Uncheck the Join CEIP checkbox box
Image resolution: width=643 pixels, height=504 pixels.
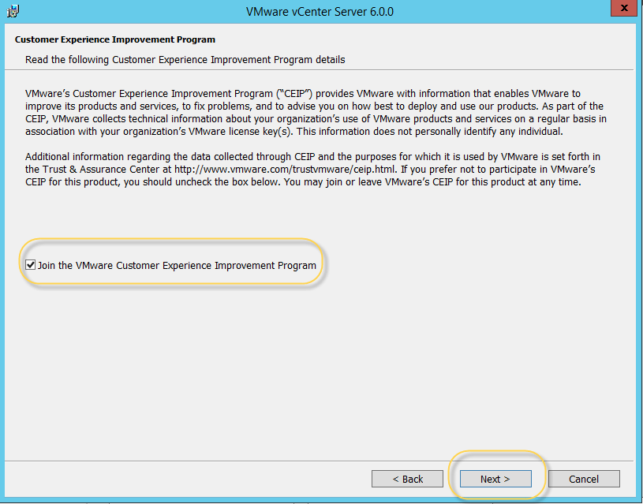tap(31, 266)
